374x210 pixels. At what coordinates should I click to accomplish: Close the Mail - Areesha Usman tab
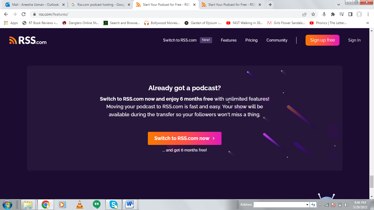pyautogui.click(x=64, y=5)
